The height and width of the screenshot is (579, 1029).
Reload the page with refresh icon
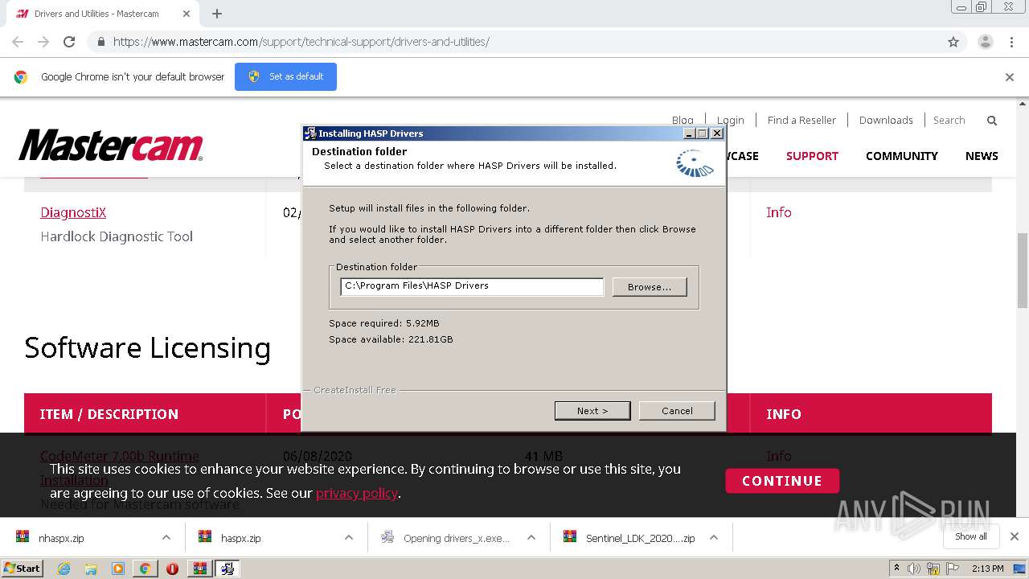pos(69,42)
